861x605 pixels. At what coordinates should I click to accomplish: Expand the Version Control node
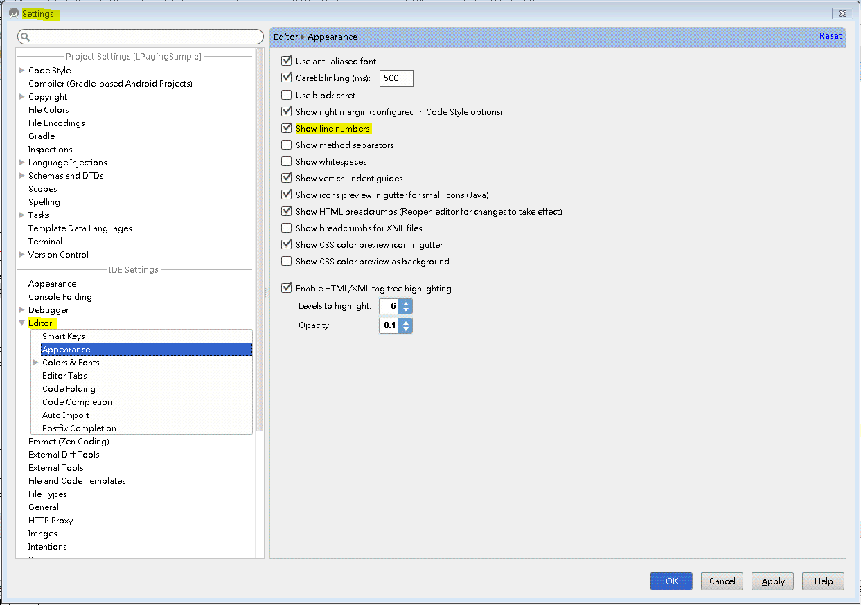(x=22, y=254)
